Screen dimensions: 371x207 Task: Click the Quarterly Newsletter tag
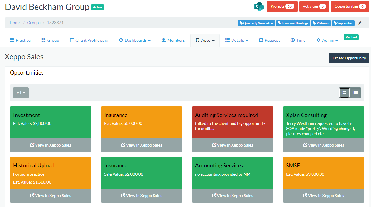click(x=257, y=23)
